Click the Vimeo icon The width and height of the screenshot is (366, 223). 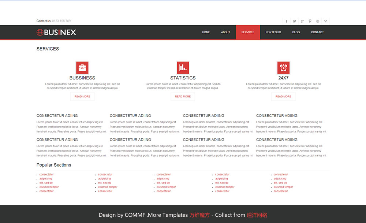tap(325, 21)
